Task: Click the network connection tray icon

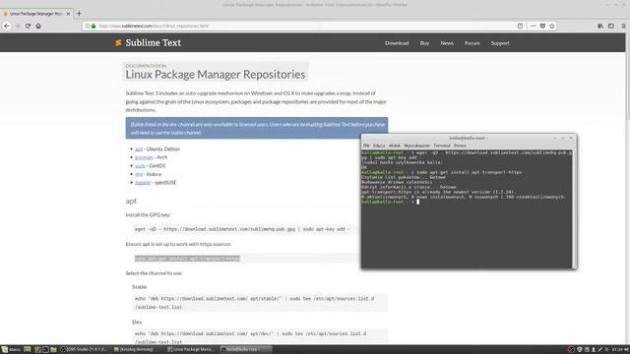Action: (x=600, y=350)
